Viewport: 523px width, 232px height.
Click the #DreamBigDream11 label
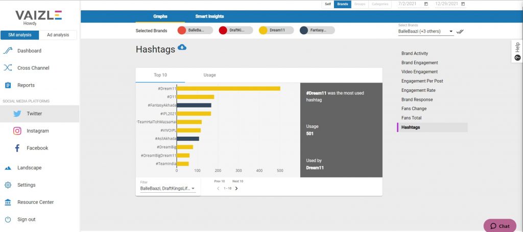tap(158, 156)
